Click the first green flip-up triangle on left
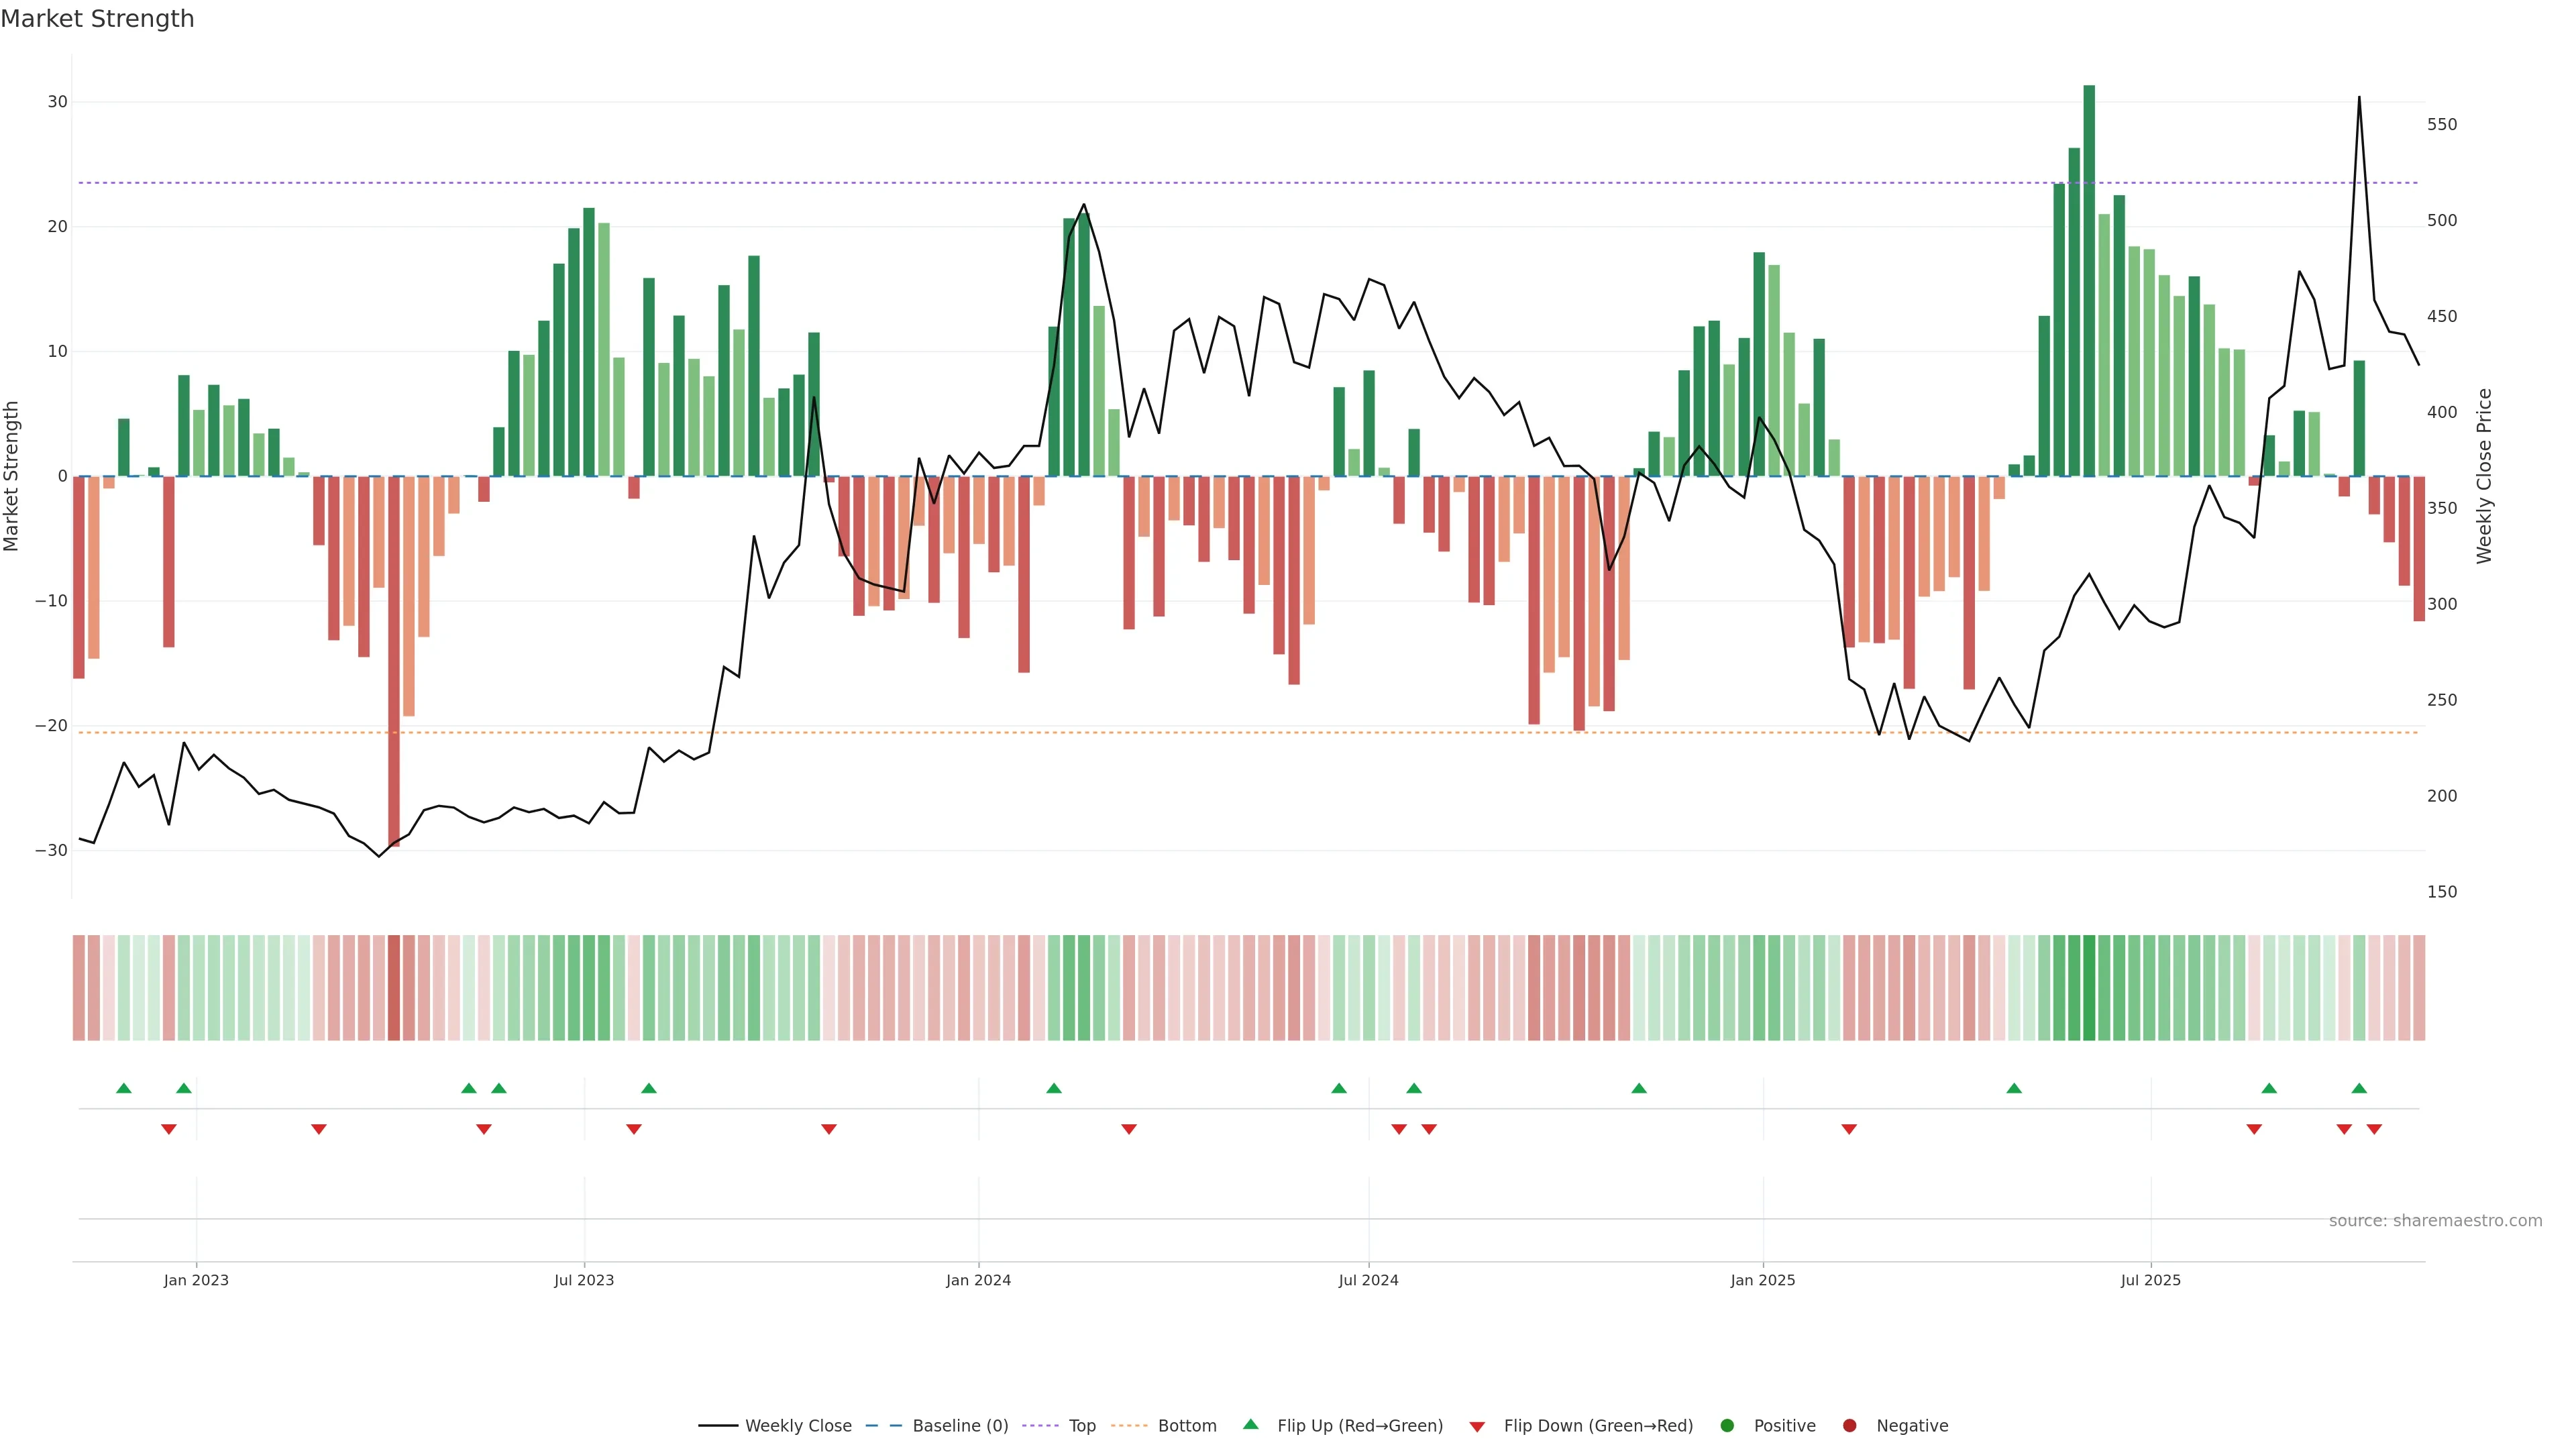 [124, 1088]
